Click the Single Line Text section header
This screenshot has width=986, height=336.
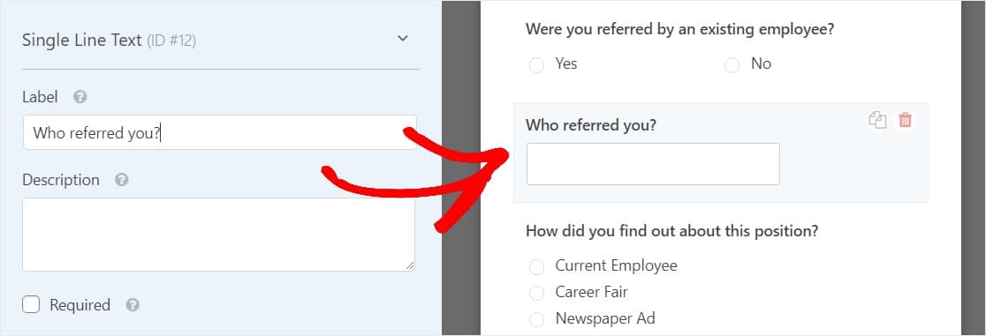pos(109,41)
